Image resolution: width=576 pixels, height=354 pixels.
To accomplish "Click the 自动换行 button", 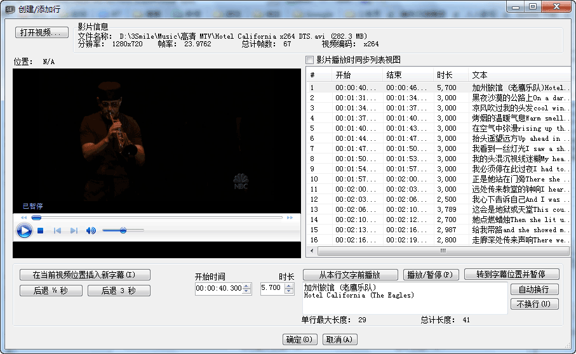I will click(x=534, y=289).
